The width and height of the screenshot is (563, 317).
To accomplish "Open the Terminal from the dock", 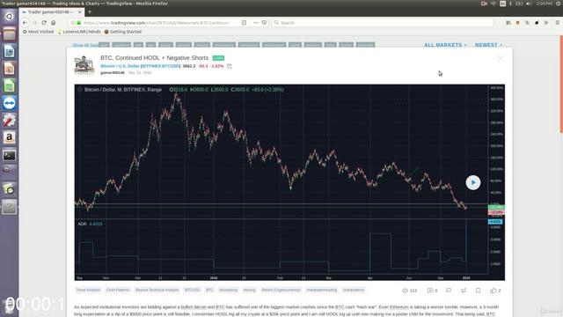I will [x=10, y=155].
